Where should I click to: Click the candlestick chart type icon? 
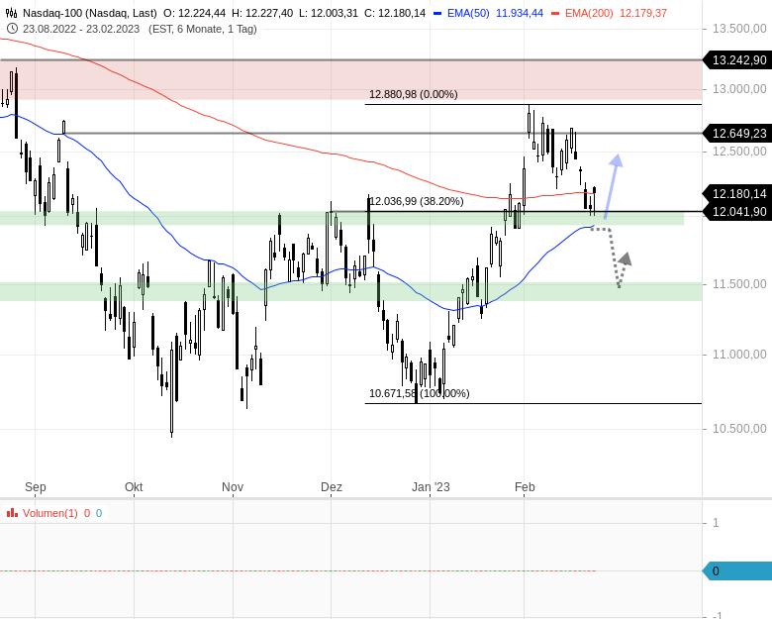pos(11,13)
